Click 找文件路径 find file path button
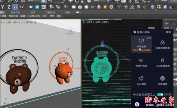Image resolution: width=177 pixels, height=108 pixels. click(x=141, y=62)
